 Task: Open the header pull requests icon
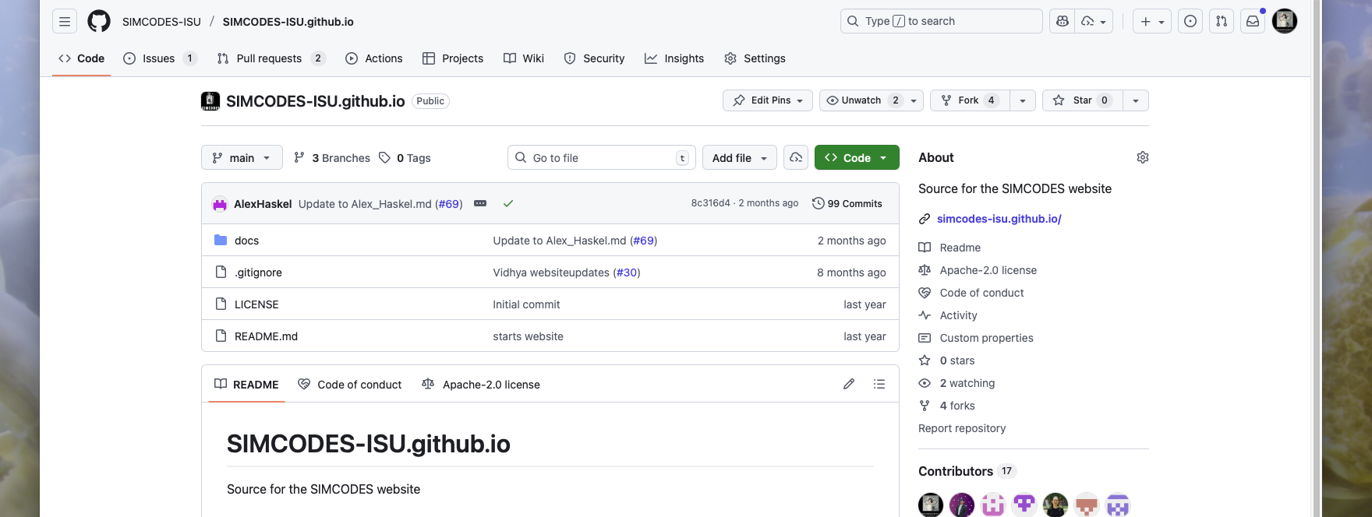click(1222, 21)
